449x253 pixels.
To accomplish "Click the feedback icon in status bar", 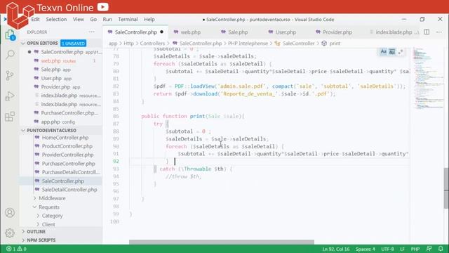I will pyautogui.click(x=429, y=249).
